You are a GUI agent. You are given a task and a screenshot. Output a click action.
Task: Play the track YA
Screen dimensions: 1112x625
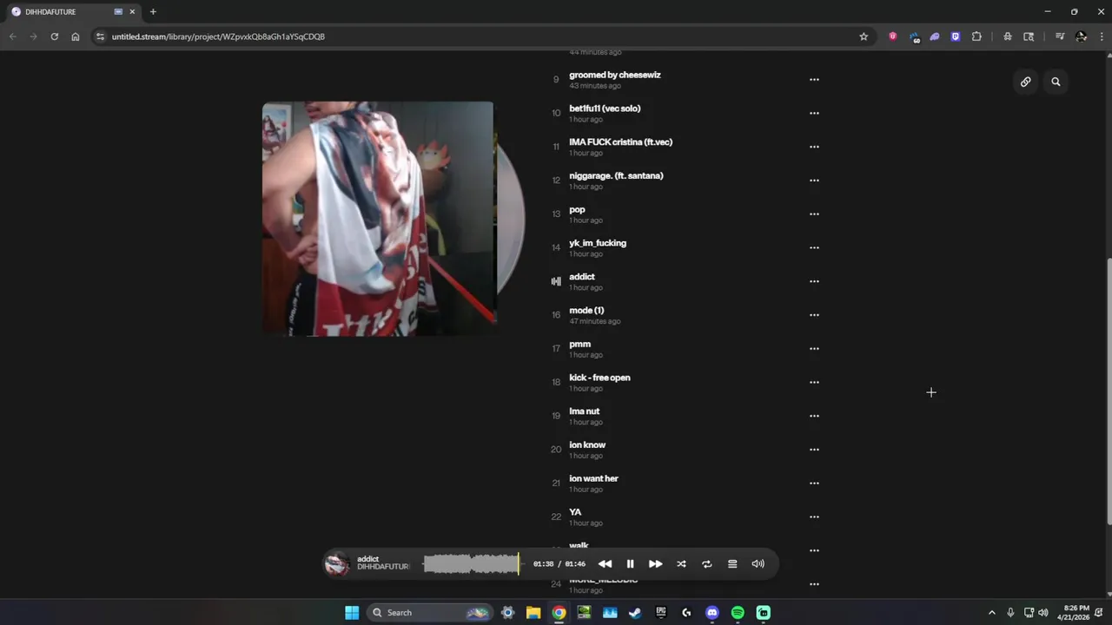click(x=575, y=512)
